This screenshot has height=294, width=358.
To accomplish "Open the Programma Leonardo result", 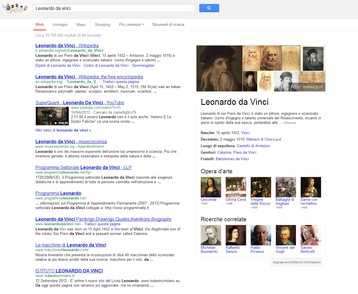I will 58,193.
